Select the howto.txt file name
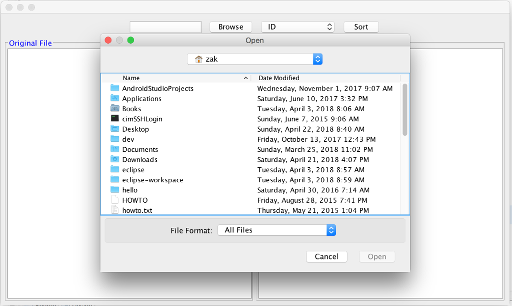This screenshot has width=512, height=306. pos(137,210)
